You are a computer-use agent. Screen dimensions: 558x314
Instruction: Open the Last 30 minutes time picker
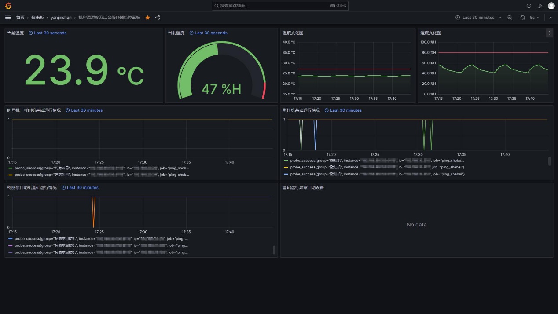point(478,18)
